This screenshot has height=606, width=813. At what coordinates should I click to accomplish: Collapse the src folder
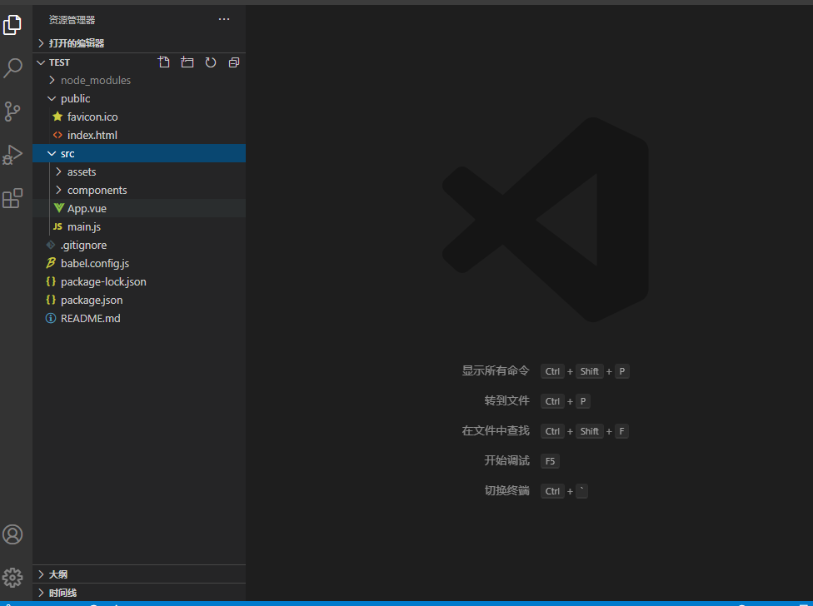(x=139, y=153)
